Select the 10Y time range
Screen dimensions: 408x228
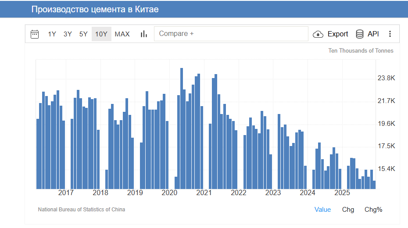point(101,34)
